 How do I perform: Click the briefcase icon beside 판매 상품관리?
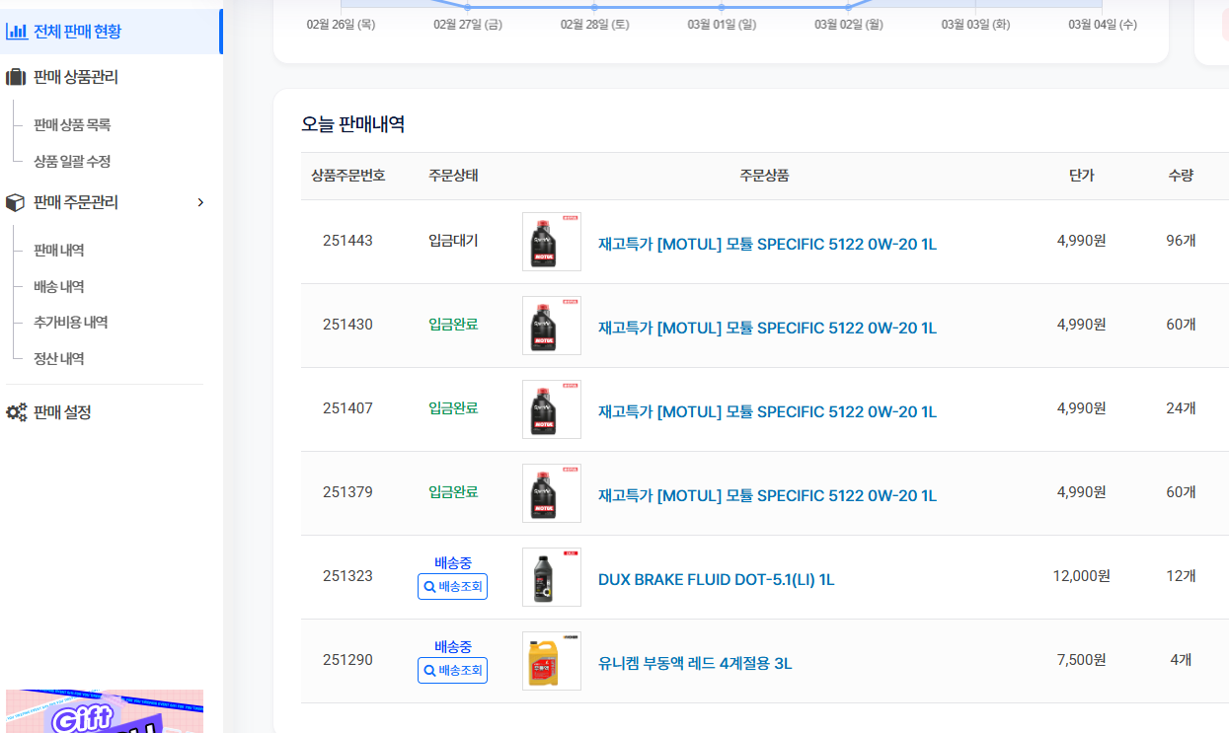pos(16,77)
